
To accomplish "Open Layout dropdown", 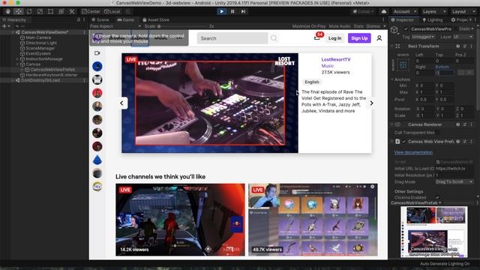I will click(x=463, y=11).
